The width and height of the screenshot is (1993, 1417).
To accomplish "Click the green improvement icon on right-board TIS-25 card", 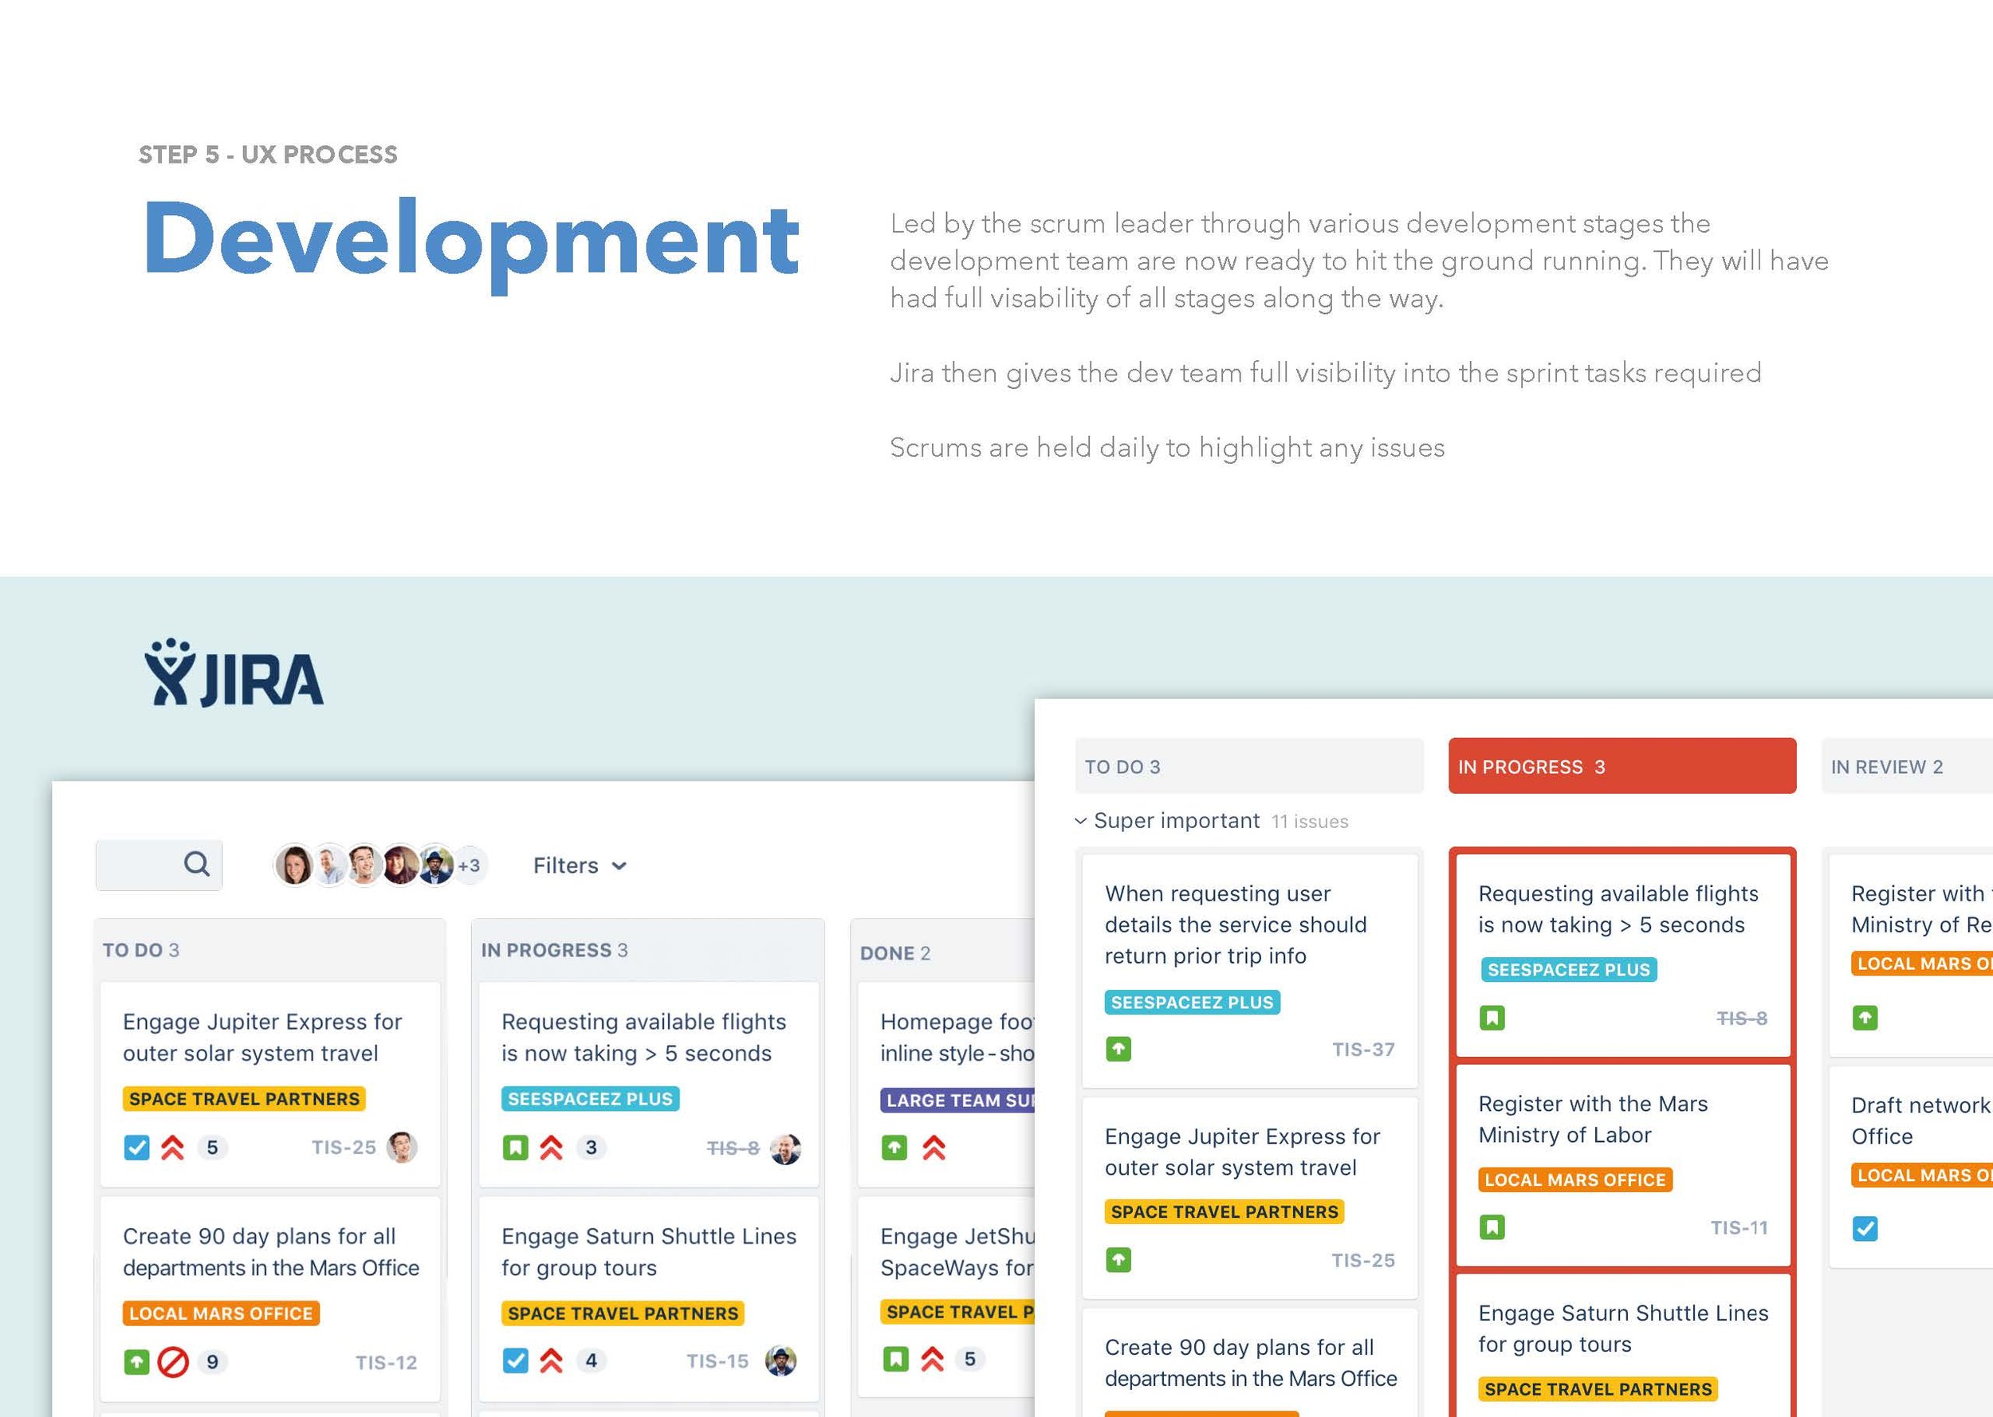I will point(1118,1260).
